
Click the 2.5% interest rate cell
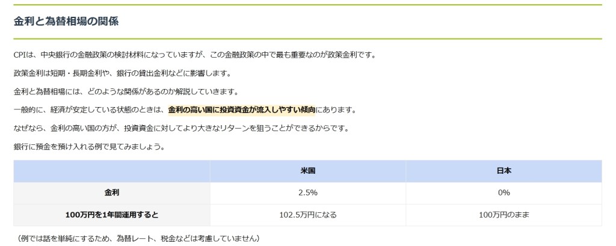(307, 192)
